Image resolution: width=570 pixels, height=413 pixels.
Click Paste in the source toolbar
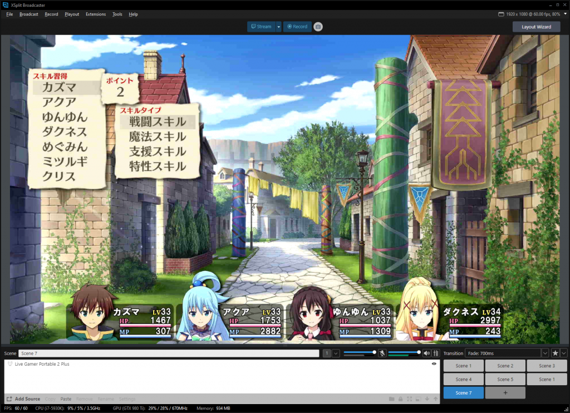click(x=66, y=399)
